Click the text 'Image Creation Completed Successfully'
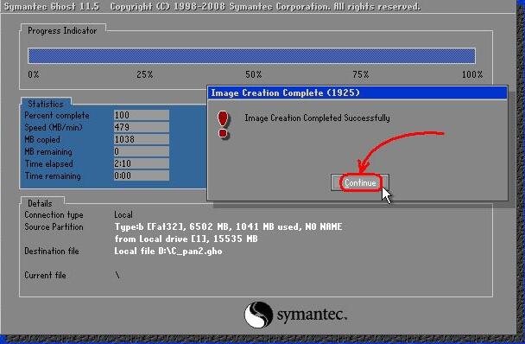The height and width of the screenshot is (344, 525). (317, 118)
